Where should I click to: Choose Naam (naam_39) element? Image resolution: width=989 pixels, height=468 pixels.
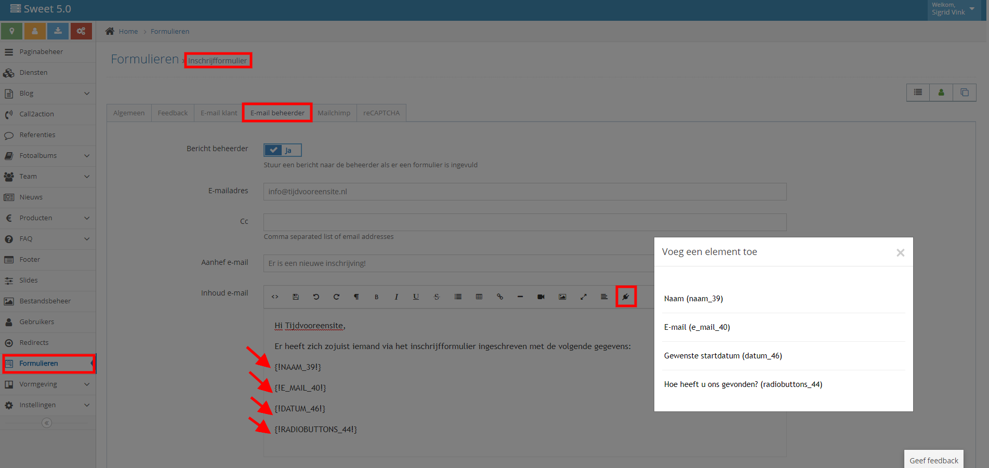coord(784,299)
